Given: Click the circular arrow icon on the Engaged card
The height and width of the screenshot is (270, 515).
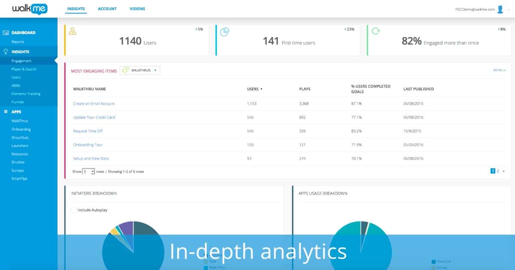Looking at the screenshot, I should pos(376,31).
